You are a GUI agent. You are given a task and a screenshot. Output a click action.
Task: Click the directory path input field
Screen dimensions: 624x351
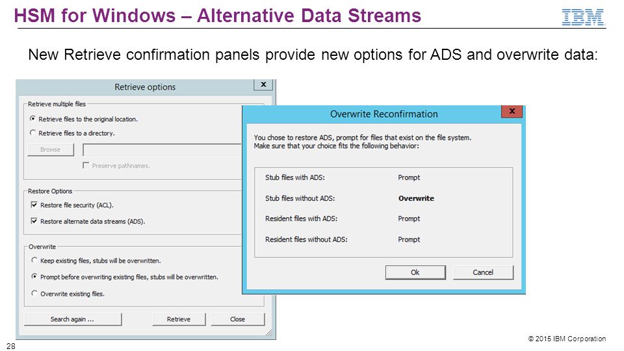coord(162,149)
